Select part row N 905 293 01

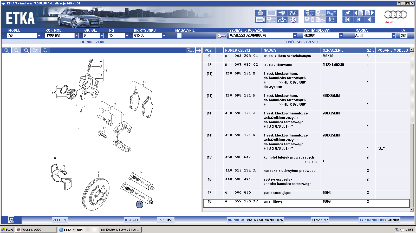[306, 58]
